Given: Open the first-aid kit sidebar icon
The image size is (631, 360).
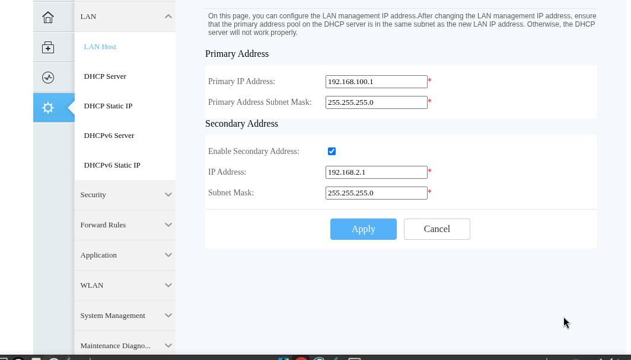Looking at the screenshot, I should [x=48, y=47].
